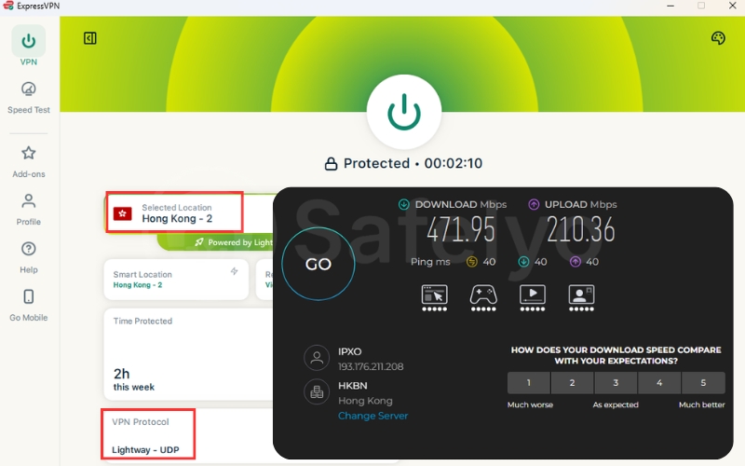This screenshot has height=466, width=745.
Task: Click the video chat rating icon
Action: point(581,297)
